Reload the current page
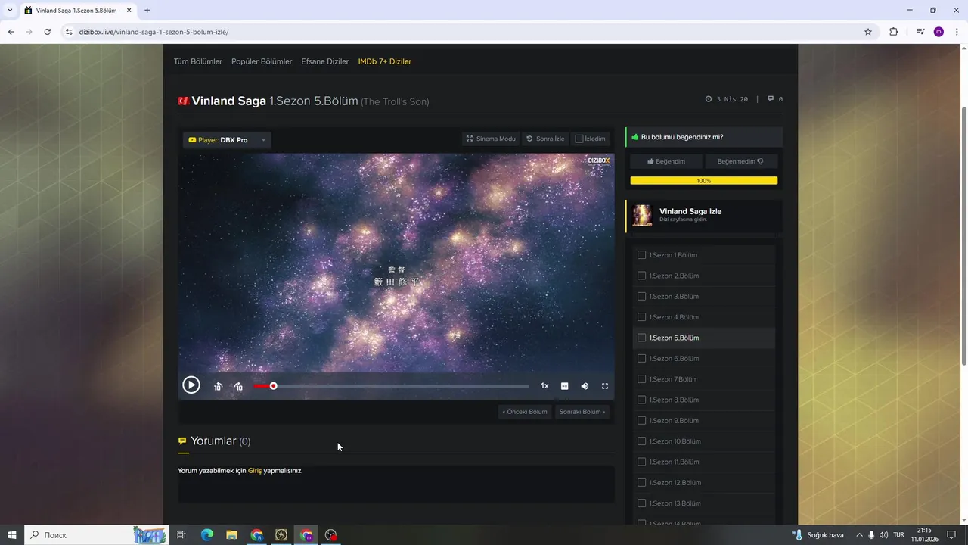968x545 pixels. (x=47, y=32)
